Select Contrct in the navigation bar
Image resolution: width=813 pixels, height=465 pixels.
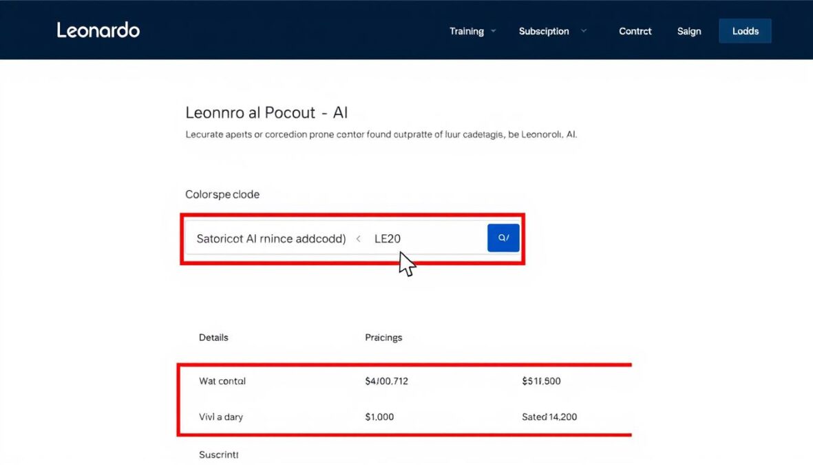[x=634, y=31]
